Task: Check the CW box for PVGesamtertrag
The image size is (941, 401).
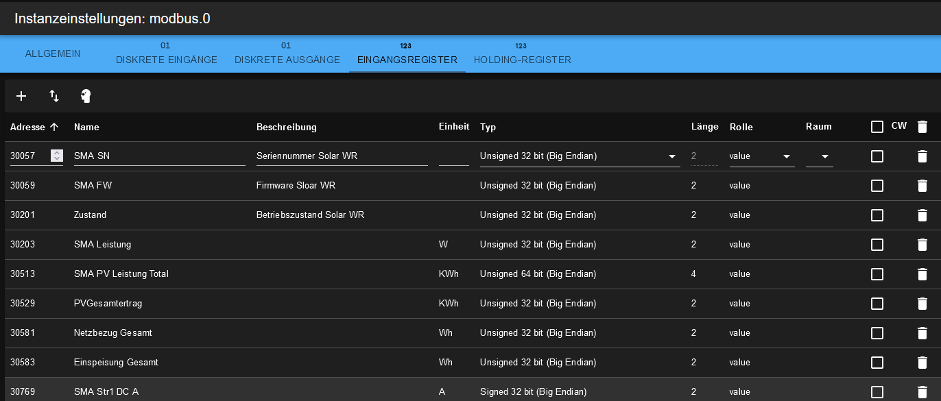Action: coord(877,304)
